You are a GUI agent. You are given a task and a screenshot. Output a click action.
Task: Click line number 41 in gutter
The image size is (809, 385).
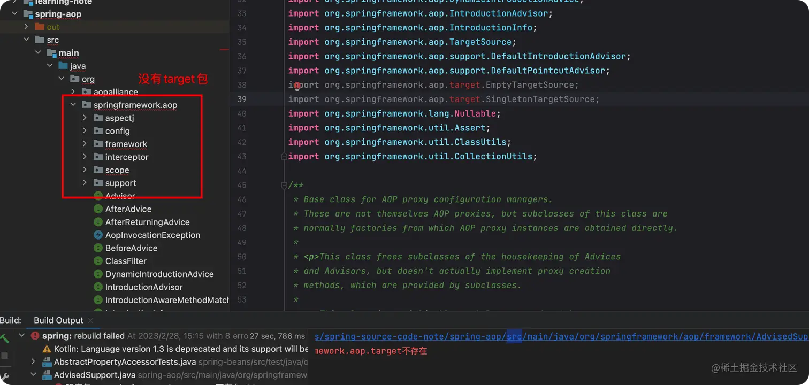[x=241, y=128]
